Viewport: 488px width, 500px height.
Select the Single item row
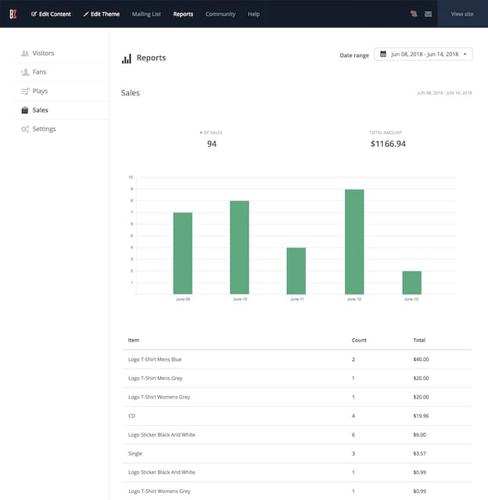297,453
